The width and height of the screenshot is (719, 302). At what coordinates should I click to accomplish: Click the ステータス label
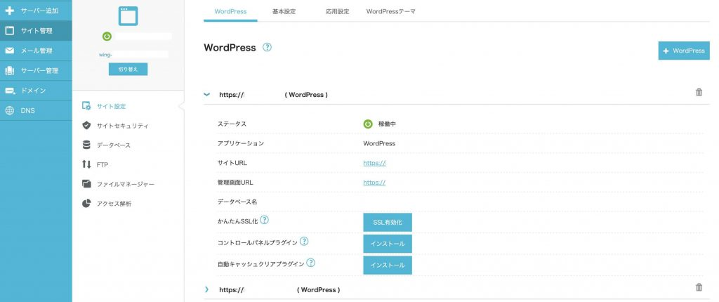coord(232,124)
